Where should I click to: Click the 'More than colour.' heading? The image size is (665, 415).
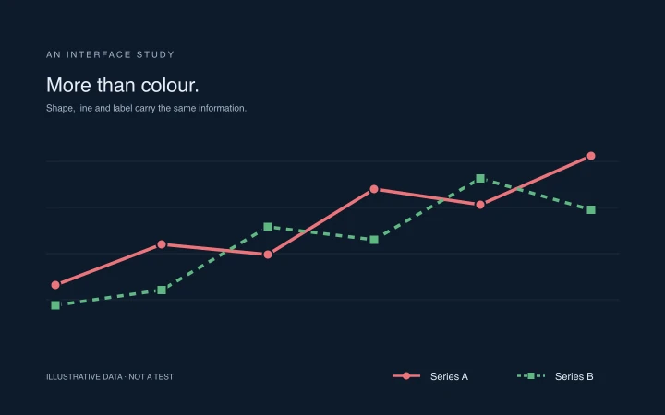click(123, 85)
